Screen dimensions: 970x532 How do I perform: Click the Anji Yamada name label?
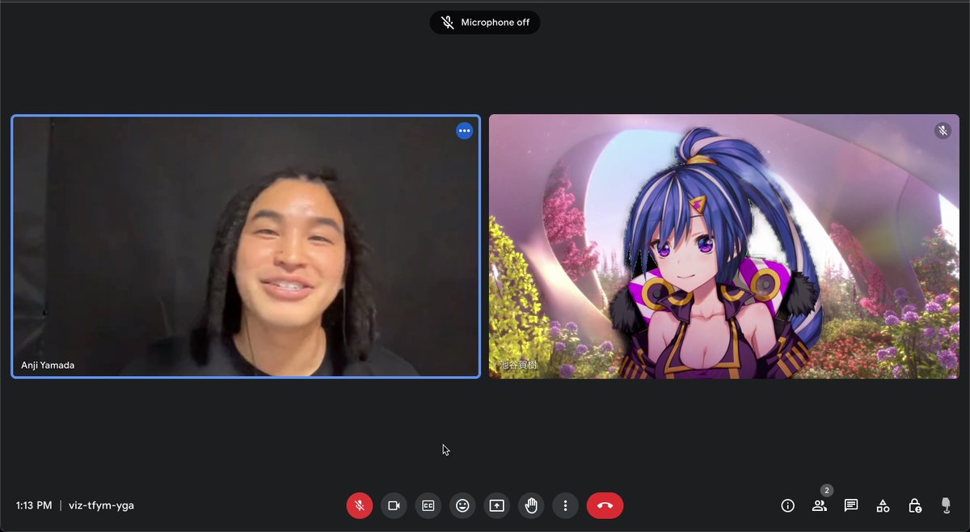tap(48, 365)
